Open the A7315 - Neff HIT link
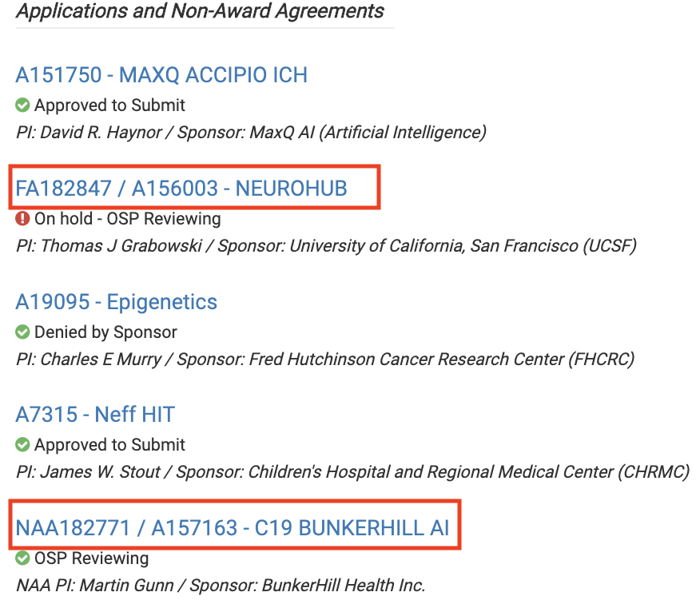The width and height of the screenshot is (696, 612). 95,415
